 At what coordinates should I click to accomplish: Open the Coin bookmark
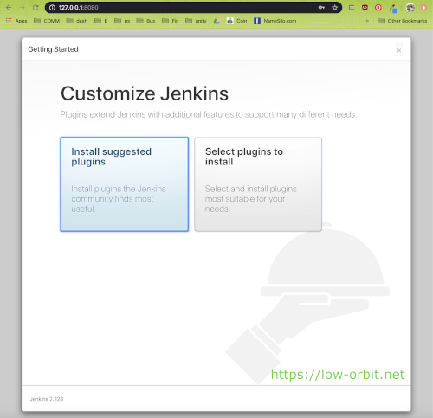click(237, 21)
